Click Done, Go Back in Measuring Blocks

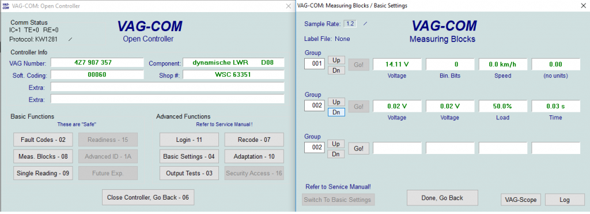click(x=442, y=198)
